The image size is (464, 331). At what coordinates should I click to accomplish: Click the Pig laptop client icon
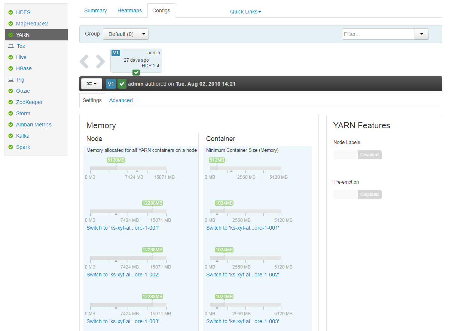tap(11, 80)
